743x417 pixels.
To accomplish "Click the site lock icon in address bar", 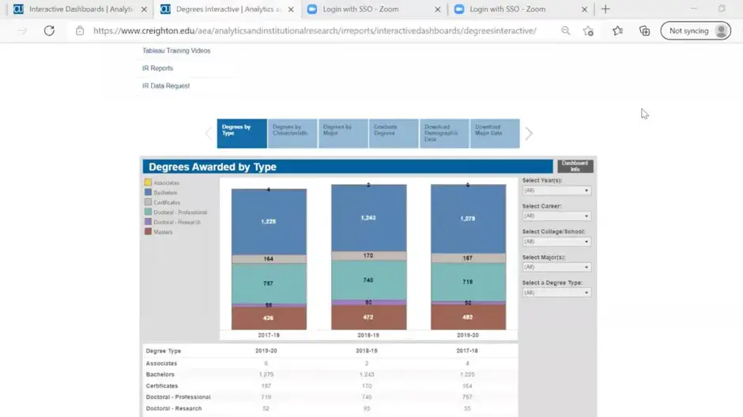I will (x=80, y=31).
